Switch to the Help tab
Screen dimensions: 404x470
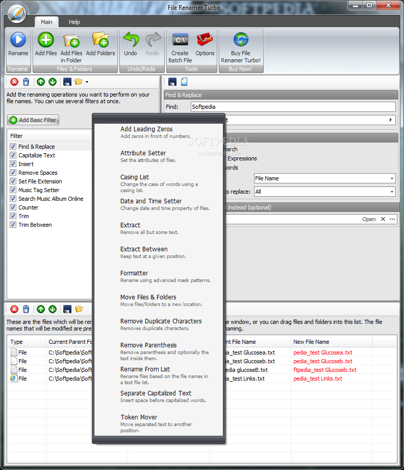74,22
